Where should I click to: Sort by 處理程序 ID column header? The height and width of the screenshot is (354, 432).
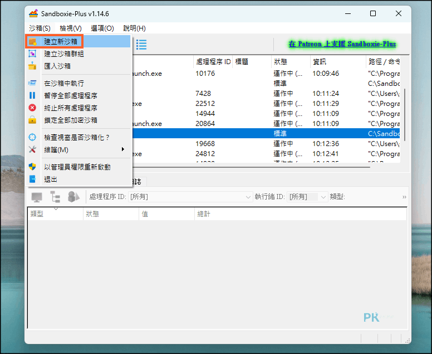(213, 61)
